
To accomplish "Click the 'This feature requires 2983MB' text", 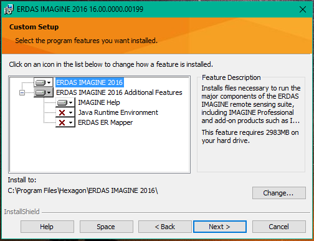I will [250, 137].
